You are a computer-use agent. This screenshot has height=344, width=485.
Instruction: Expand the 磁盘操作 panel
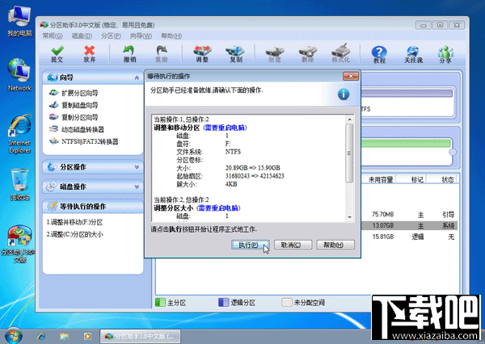(93, 187)
